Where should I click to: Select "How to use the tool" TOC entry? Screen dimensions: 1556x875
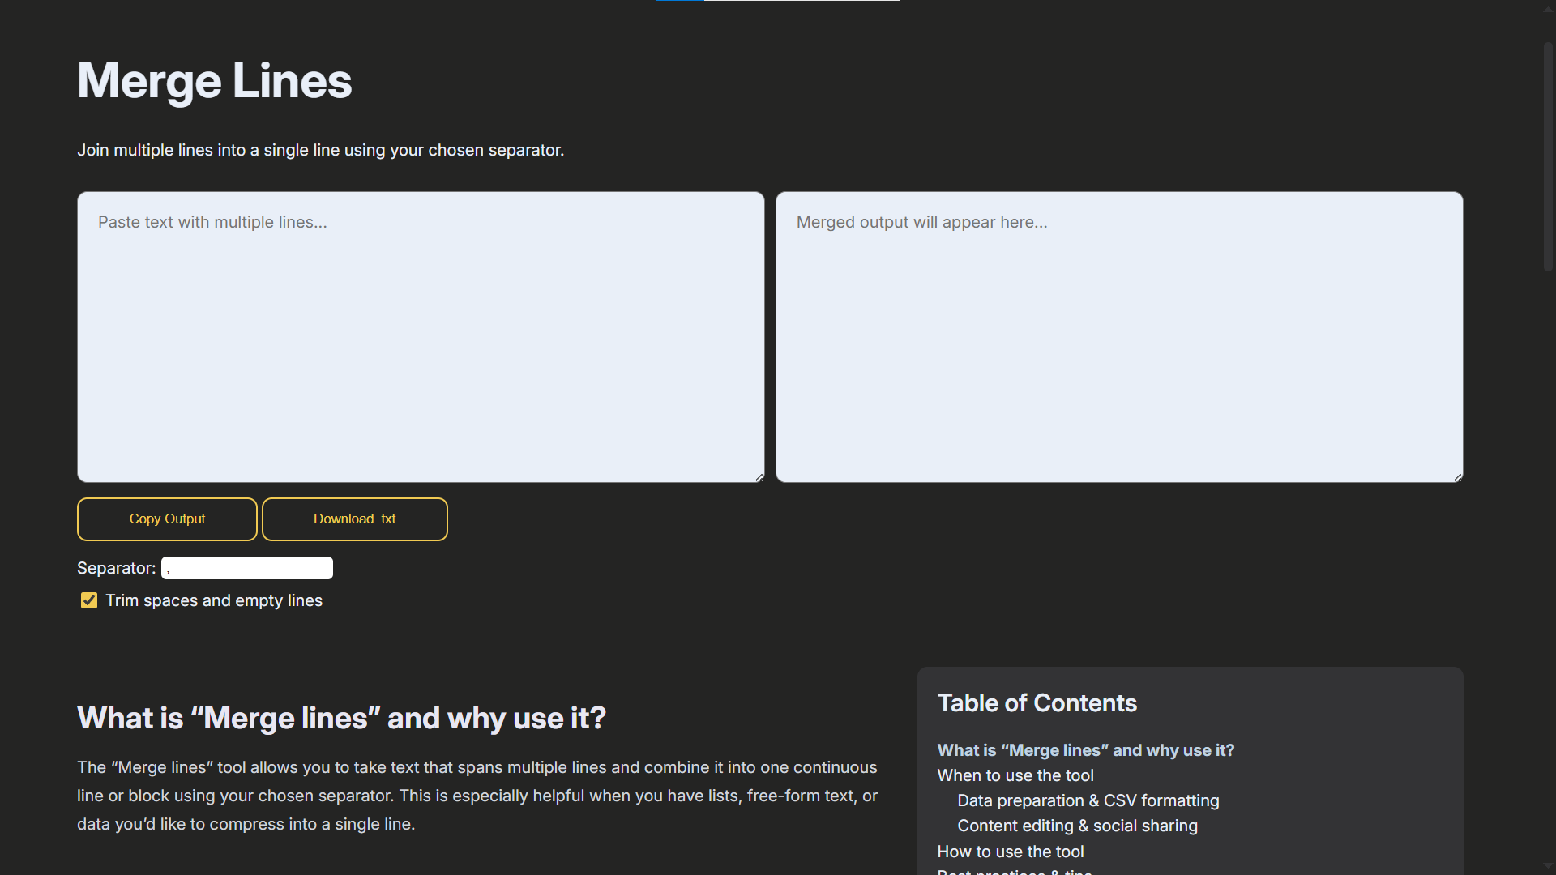1011,851
